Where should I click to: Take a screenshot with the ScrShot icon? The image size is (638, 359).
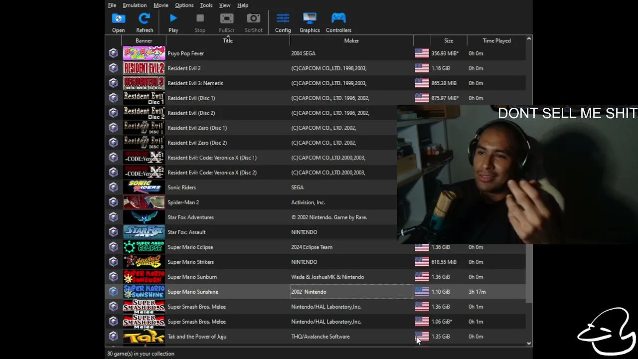tap(253, 22)
